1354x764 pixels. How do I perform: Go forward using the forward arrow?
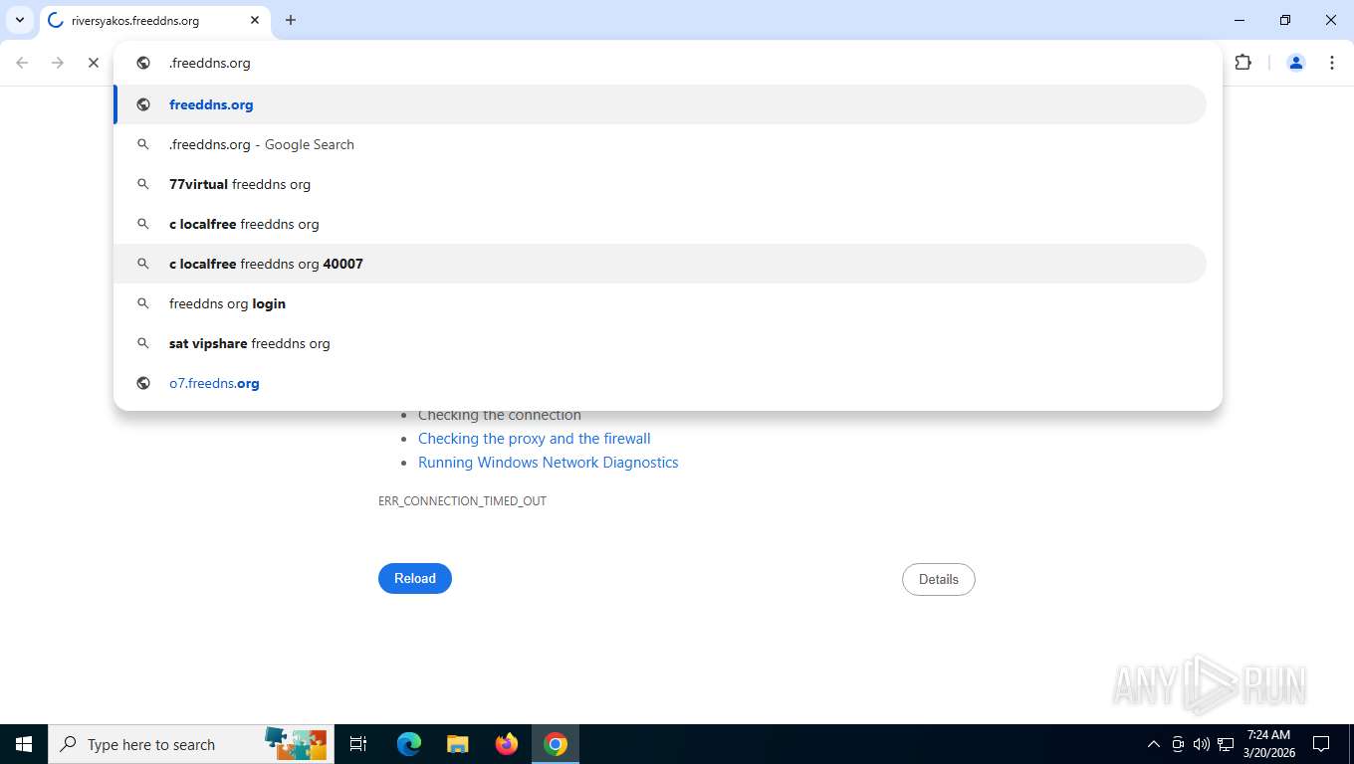(58, 63)
